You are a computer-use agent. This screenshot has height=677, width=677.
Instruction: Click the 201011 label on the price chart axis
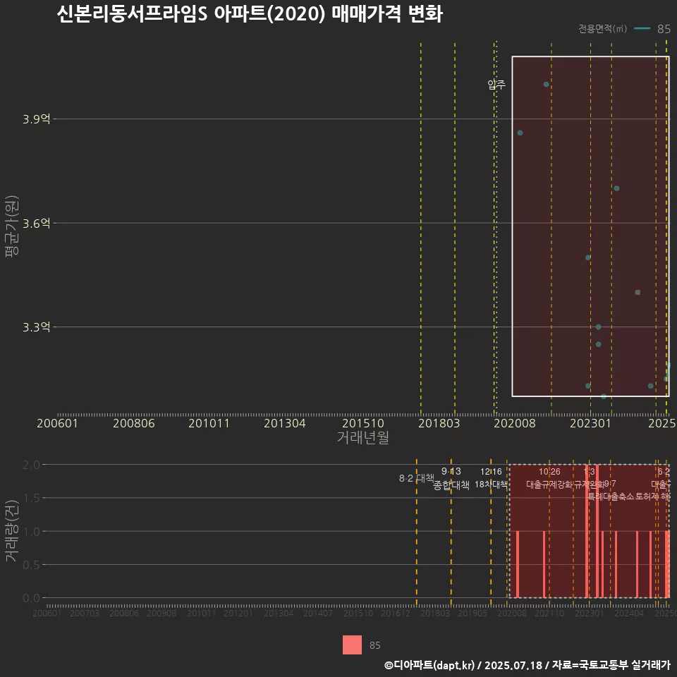click(209, 423)
